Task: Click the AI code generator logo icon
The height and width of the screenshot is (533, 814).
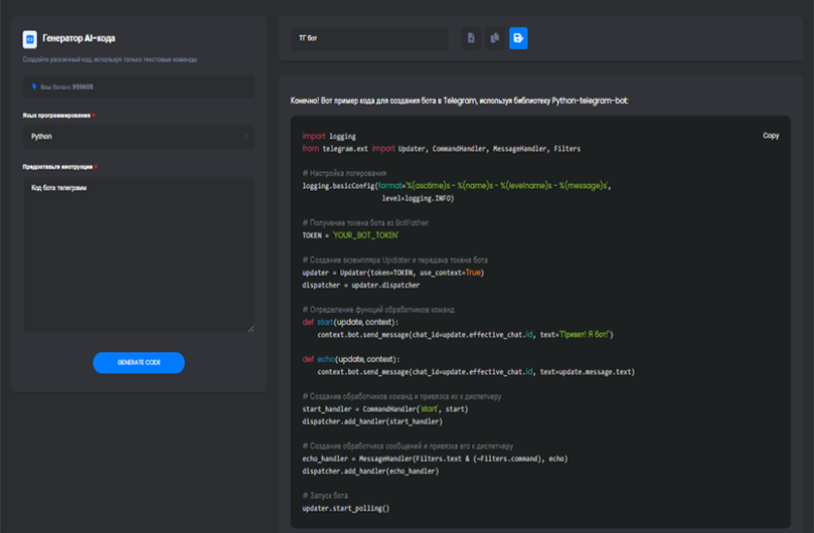Action: 30,39
